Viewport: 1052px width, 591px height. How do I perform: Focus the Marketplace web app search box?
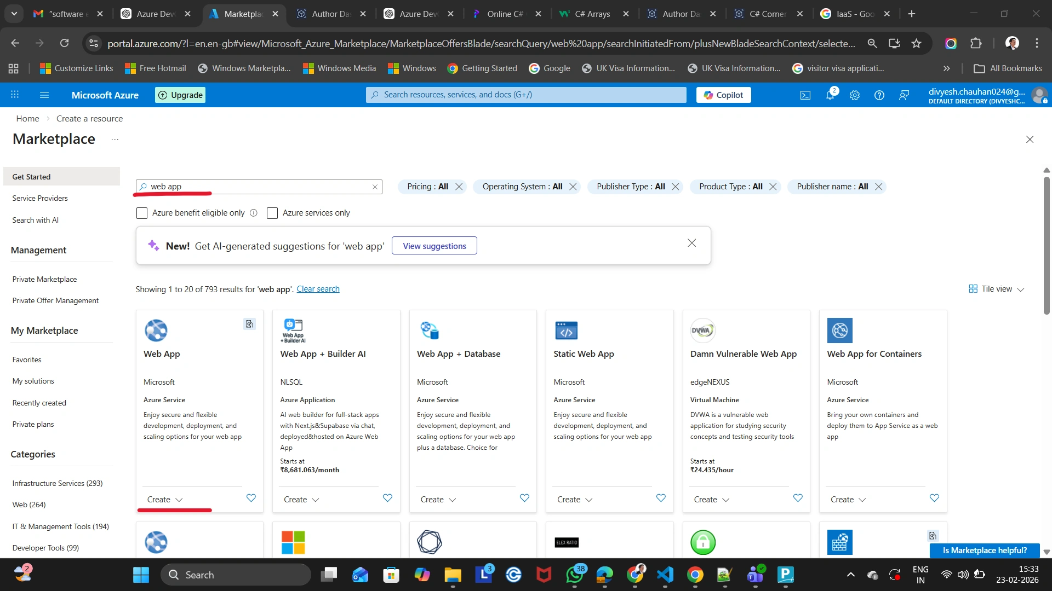pyautogui.click(x=259, y=187)
